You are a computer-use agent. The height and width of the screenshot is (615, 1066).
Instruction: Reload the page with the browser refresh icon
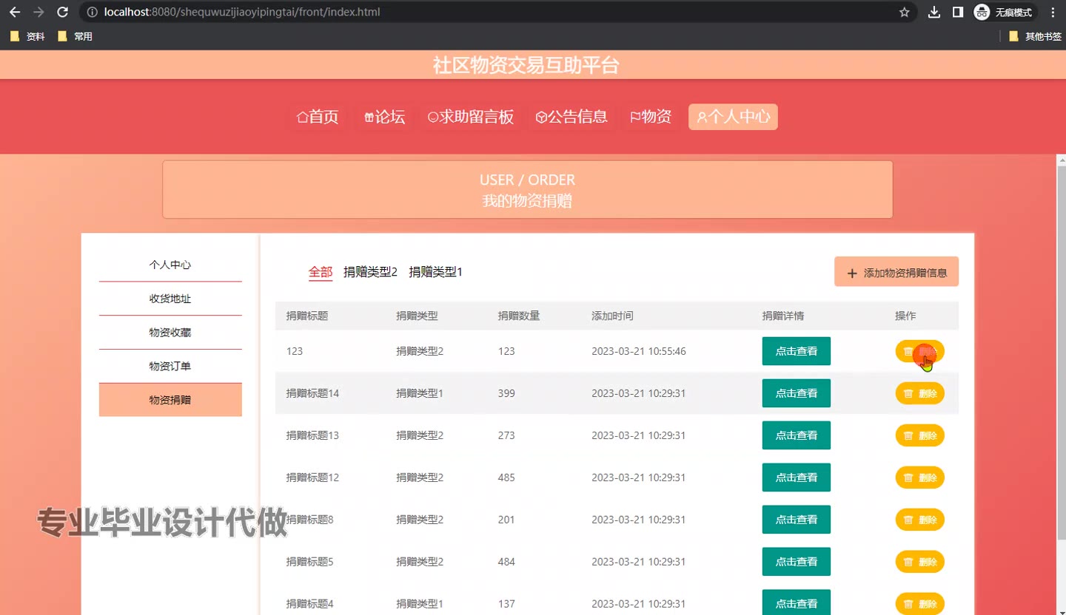click(63, 12)
